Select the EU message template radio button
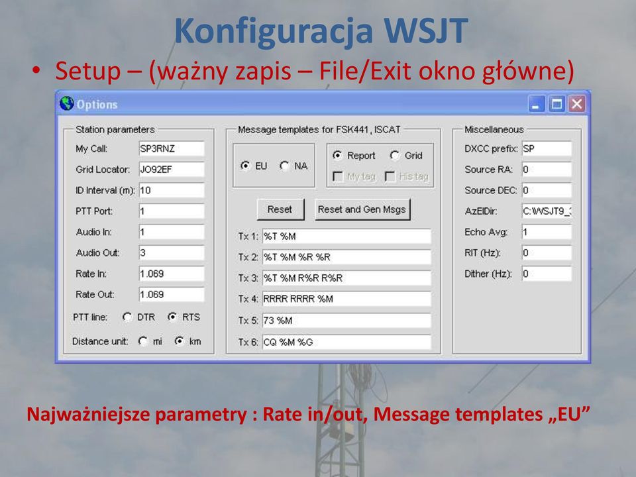The height and width of the screenshot is (477, 636). [245, 166]
